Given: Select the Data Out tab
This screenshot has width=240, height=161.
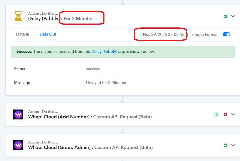Looking at the screenshot, I should pos(48,34).
